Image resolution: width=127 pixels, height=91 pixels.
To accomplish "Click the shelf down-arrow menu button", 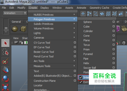I will click(x=6, y=32).
